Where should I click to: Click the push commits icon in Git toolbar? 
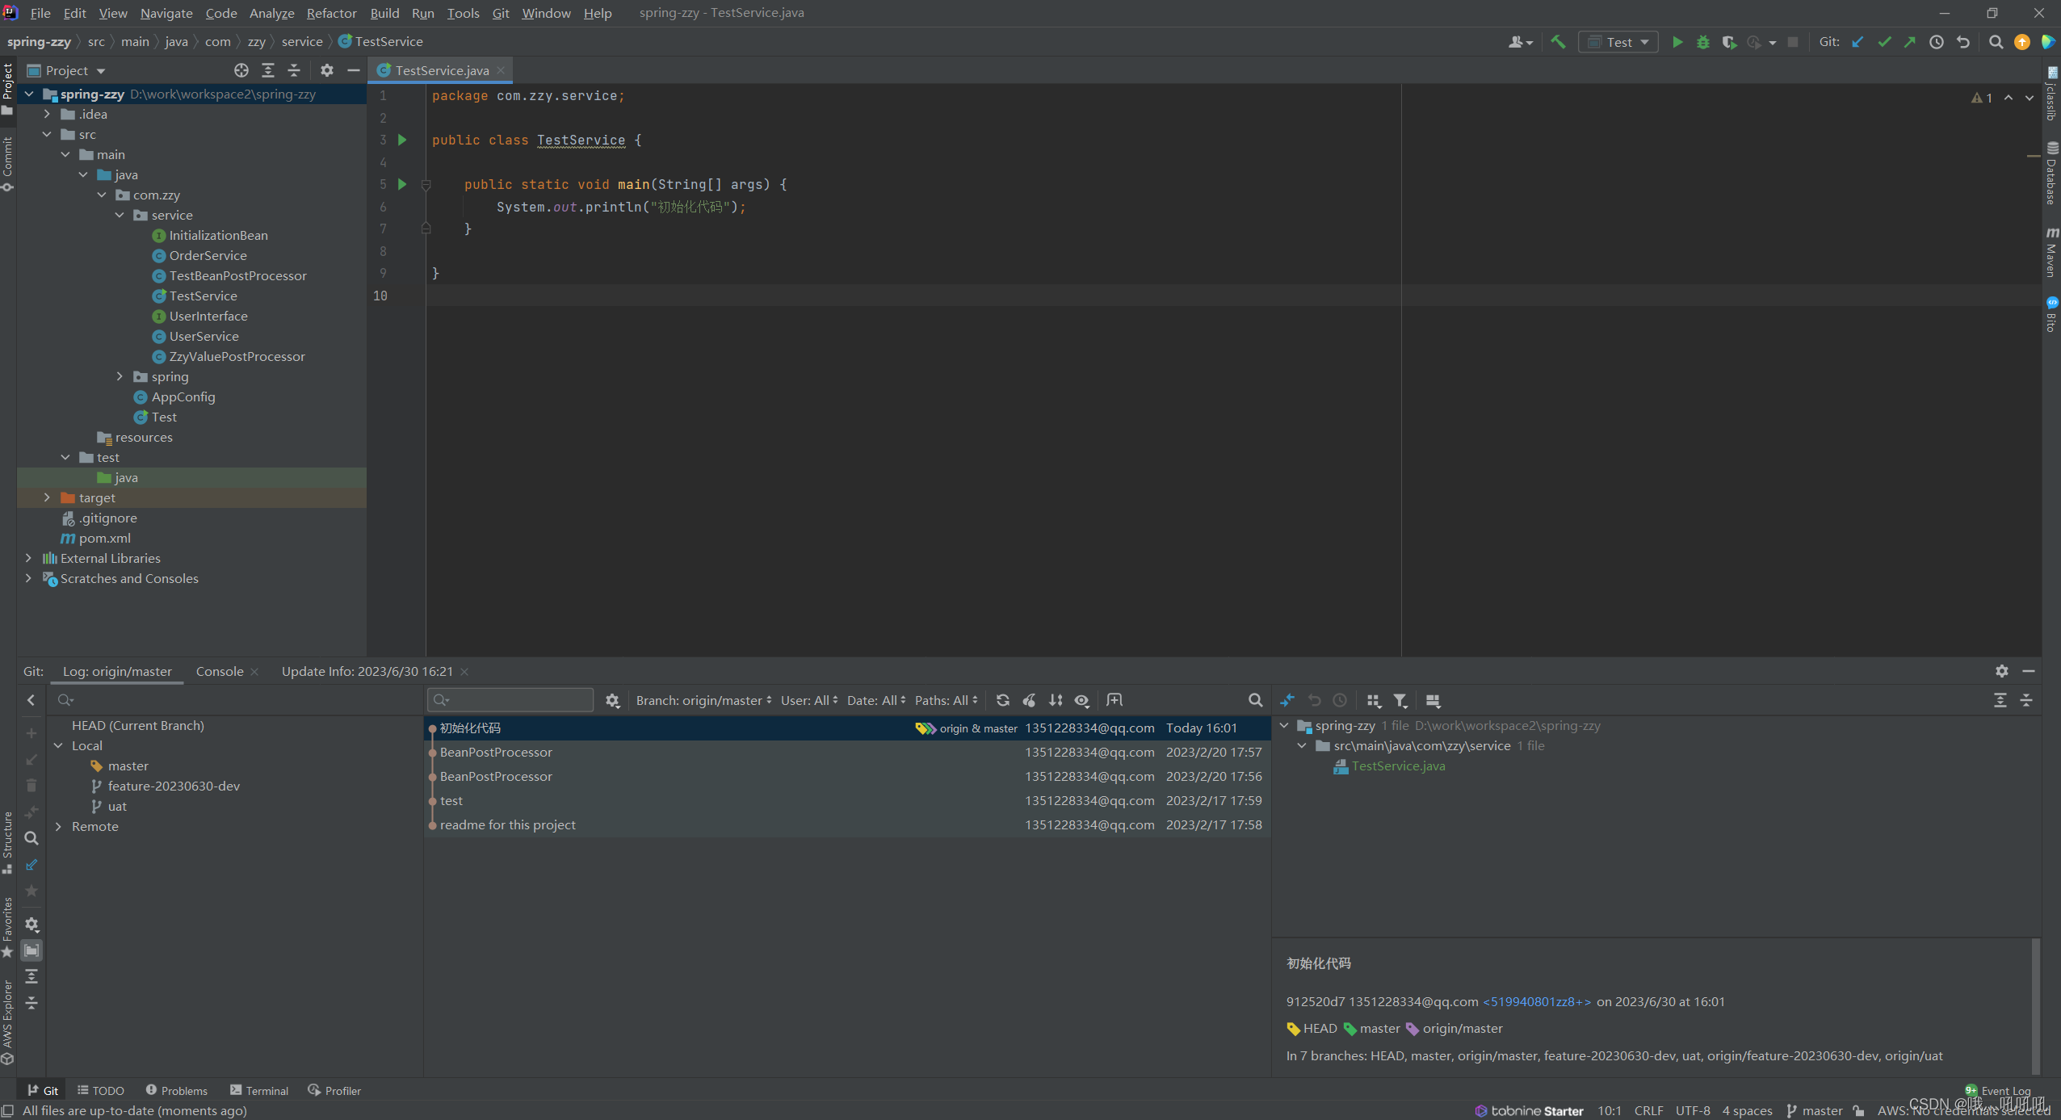coord(1911,41)
